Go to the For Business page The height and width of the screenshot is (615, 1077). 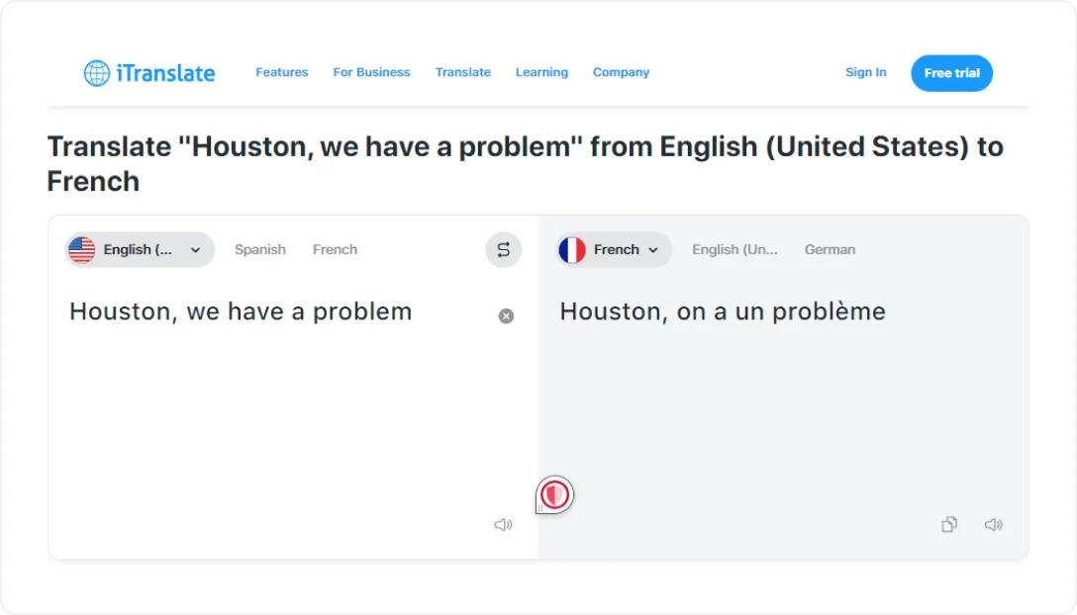pos(371,72)
